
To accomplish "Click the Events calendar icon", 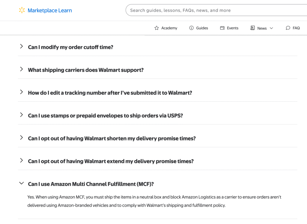I will [x=222, y=28].
